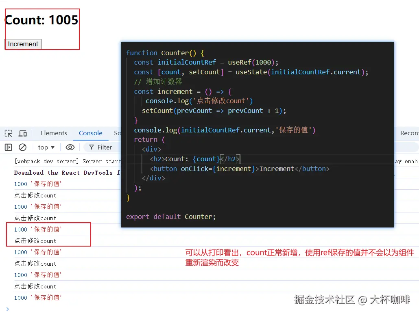Viewport: 419px width, 314px height.
Task: Open the partially hidden Recorder tab
Action: [409, 133]
